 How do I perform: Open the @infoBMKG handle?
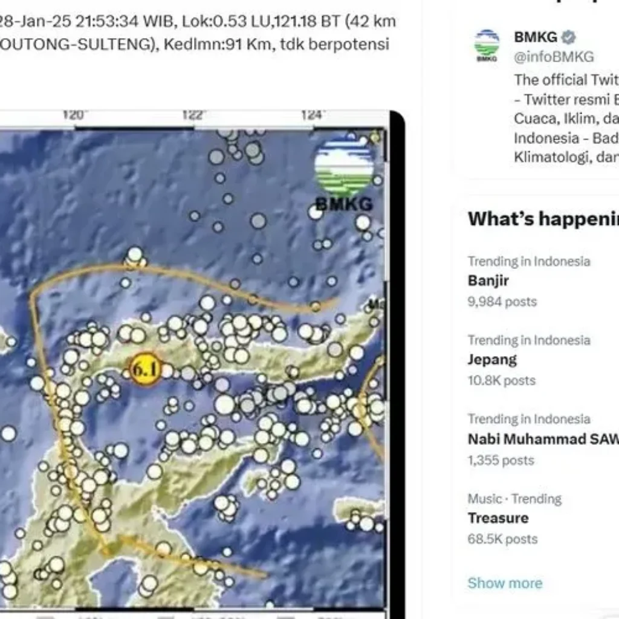coord(553,57)
